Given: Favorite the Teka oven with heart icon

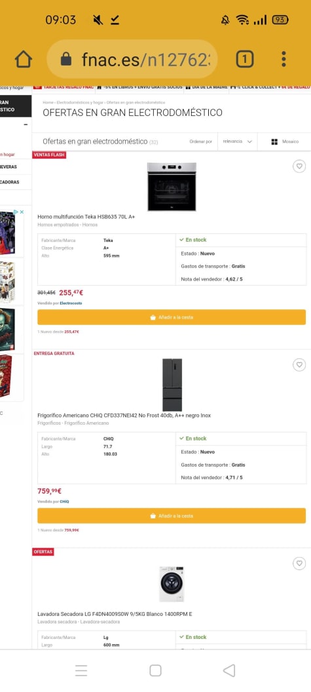Looking at the screenshot, I should pos(299,166).
